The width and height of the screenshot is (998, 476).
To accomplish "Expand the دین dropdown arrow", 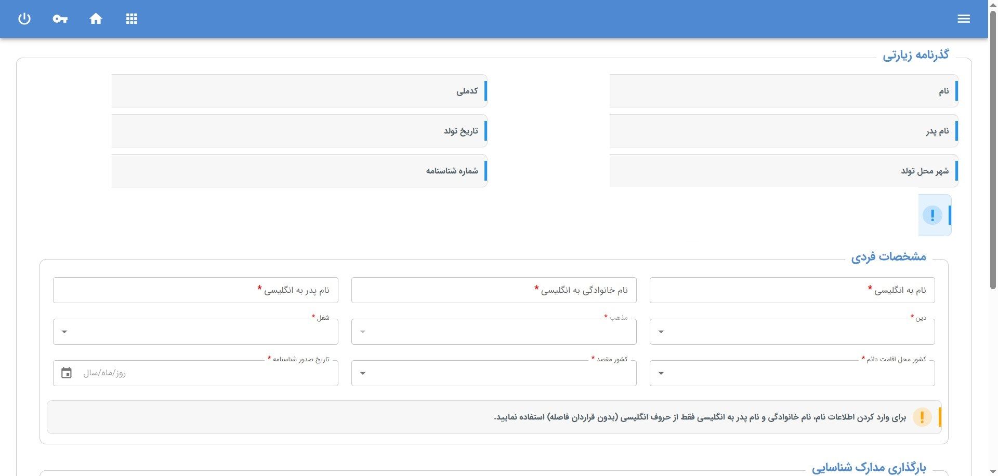I will 661,332.
